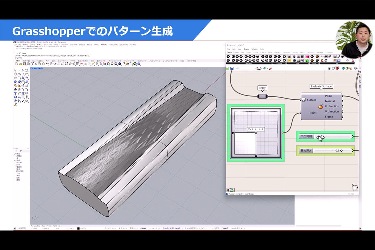Toggle グリッドスナップ in the status bar

pyautogui.click(x=110, y=228)
